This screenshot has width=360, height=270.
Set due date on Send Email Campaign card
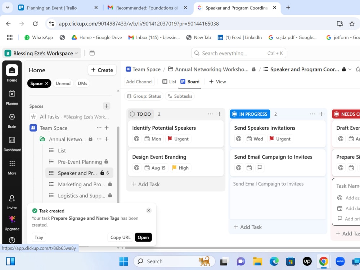[249, 168]
